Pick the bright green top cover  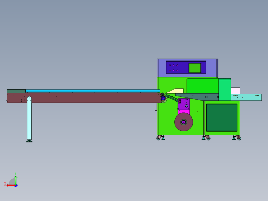click(203, 86)
